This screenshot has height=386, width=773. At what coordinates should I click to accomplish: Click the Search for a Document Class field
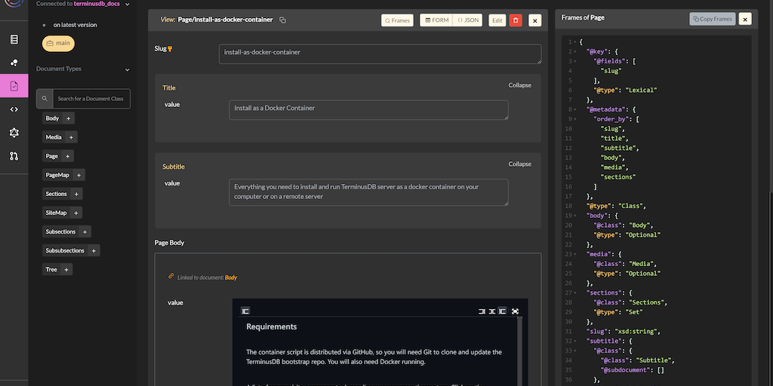[92, 99]
